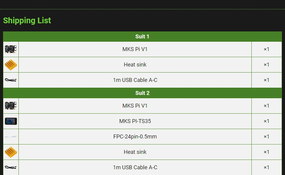Click the FPC-24pin-0.5mm label
Screen dimensions: 285x175
pyautogui.click(x=135, y=137)
